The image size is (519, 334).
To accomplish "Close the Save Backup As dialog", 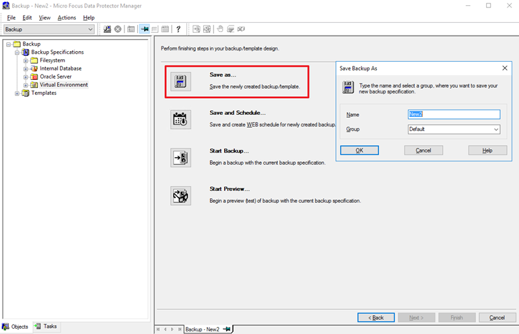I will pos(504,68).
